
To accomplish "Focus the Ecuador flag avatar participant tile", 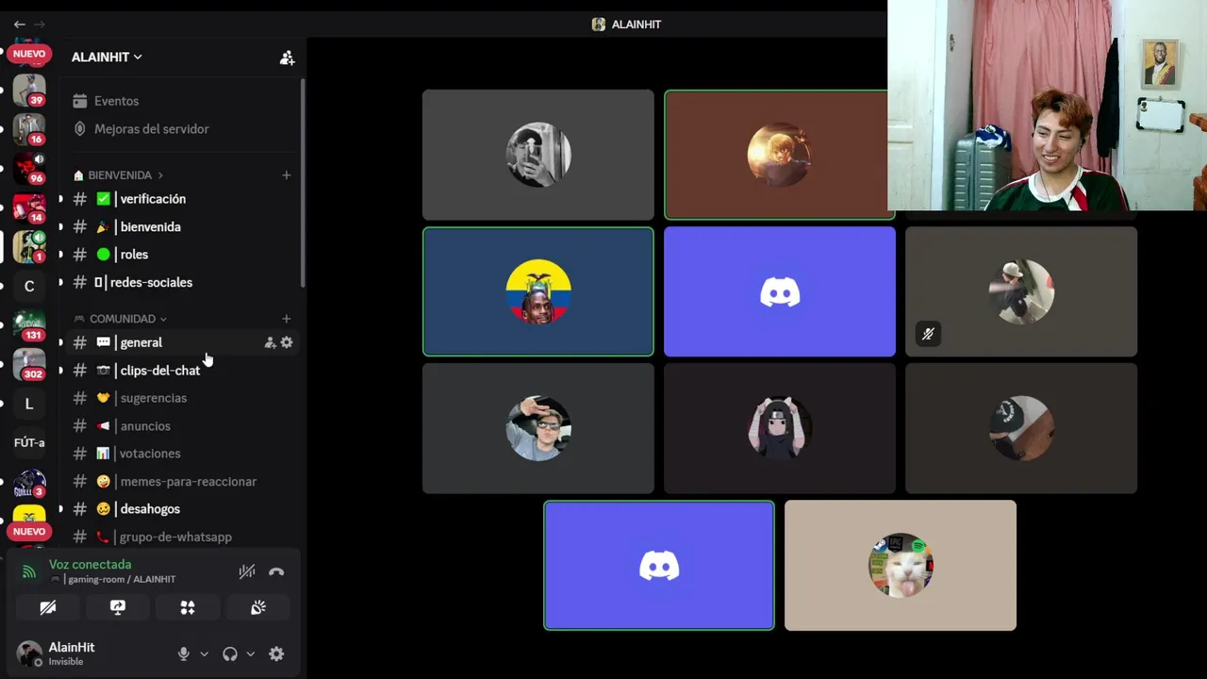I will (x=538, y=291).
